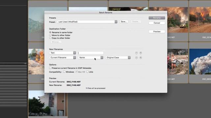The width and height of the screenshot is (211, 118).
Task: Cancel the Batch Rename dialog
Action: (x=157, y=23)
